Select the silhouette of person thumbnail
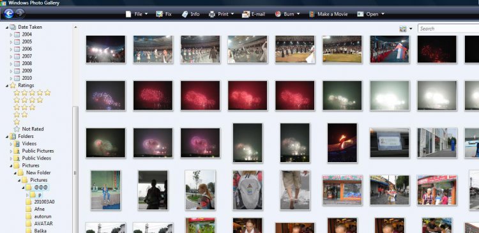479x233 pixels. pos(153,190)
